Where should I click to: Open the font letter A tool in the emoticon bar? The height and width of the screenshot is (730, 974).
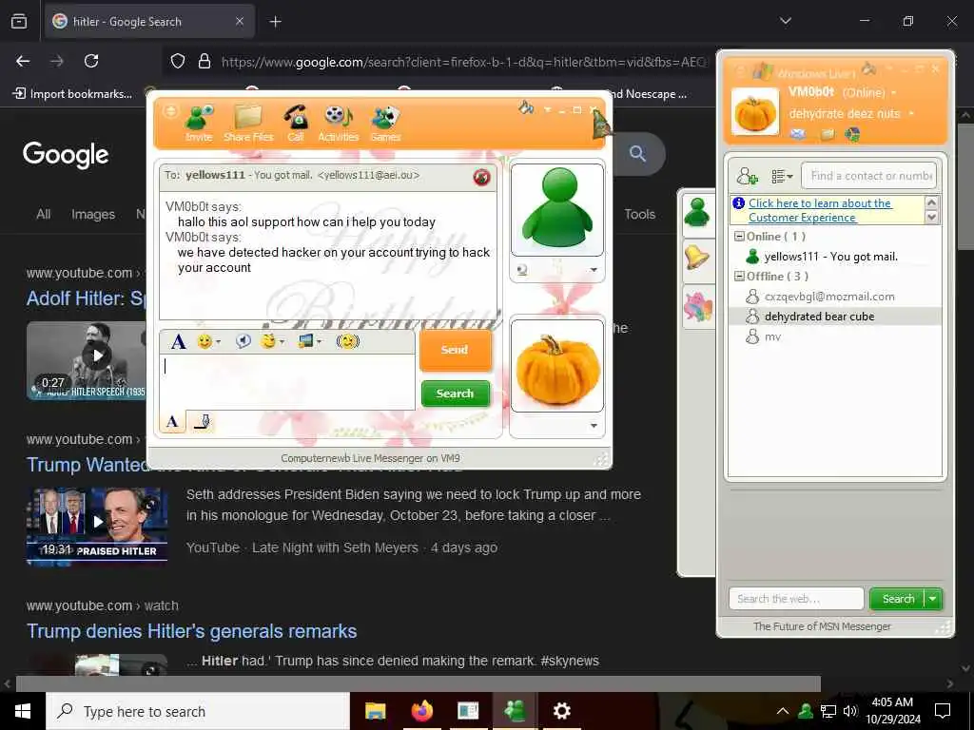[x=178, y=341]
